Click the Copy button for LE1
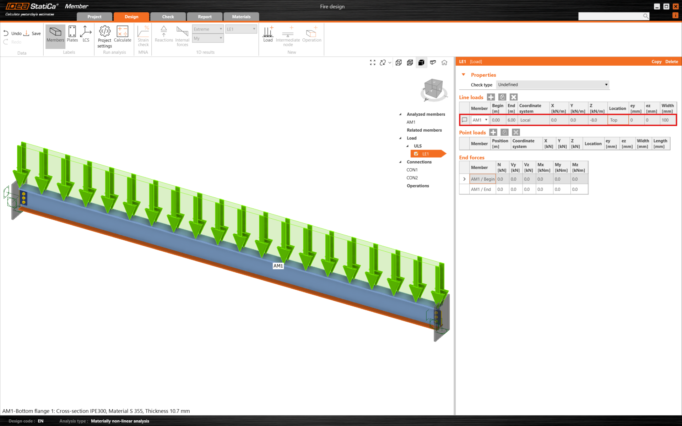682x426 pixels. coord(656,61)
